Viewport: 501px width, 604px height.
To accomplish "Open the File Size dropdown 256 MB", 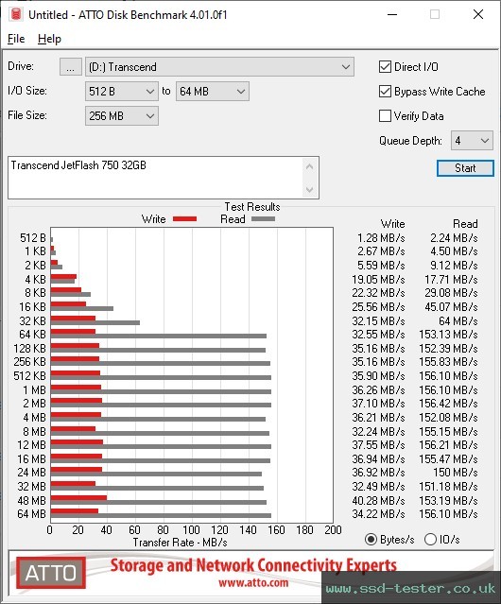I will [122, 116].
